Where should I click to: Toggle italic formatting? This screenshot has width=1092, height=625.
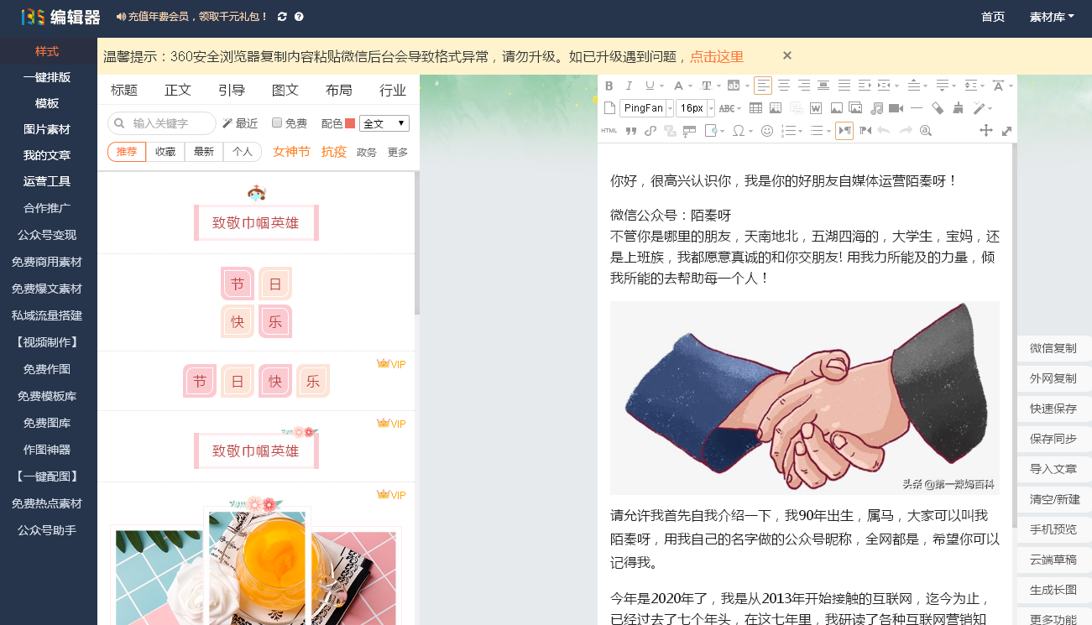click(x=629, y=86)
